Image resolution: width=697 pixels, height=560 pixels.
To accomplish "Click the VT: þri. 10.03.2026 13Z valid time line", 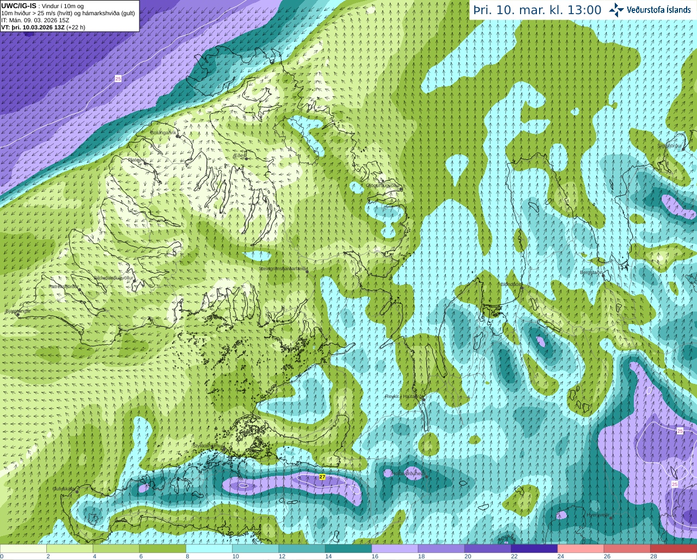I will point(43,27).
